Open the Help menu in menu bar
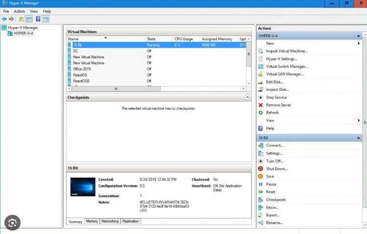367x234 pixels. (47, 11)
